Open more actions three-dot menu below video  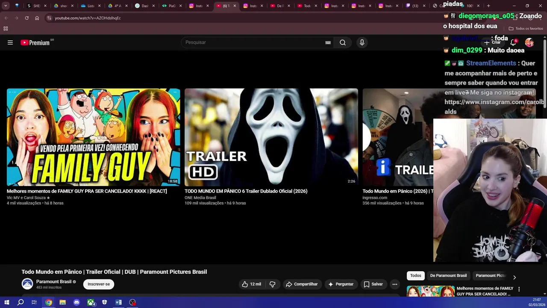click(x=395, y=284)
